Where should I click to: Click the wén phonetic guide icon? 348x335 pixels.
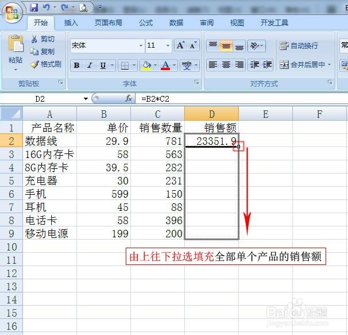[187, 66]
